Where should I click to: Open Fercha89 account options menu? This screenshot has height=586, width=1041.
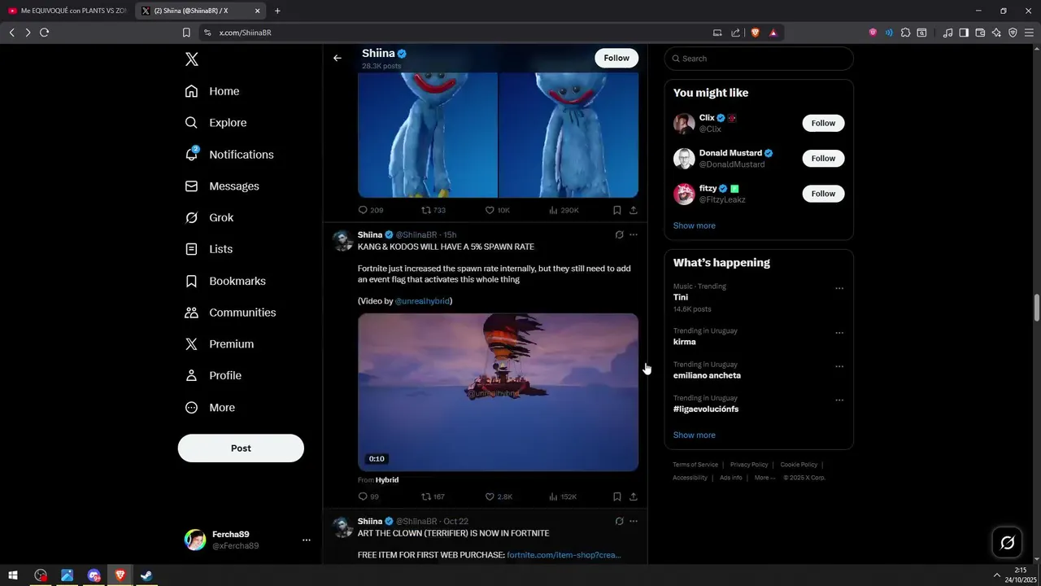click(307, 540)
